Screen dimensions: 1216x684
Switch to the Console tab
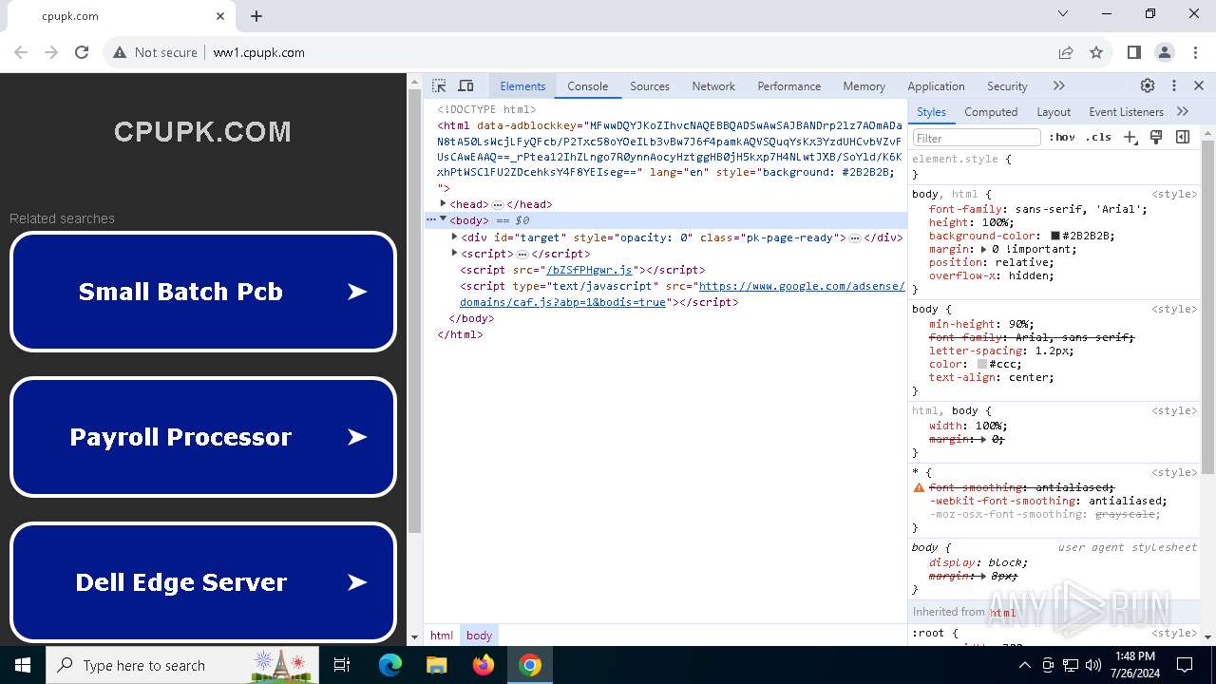587,85
